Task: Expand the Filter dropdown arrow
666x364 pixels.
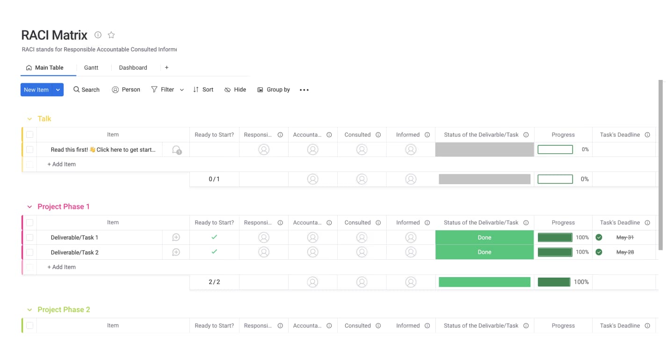Action: tap(182, 90)
